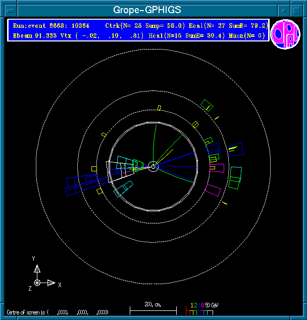Select the long blue cluster on far left

pyautogui.click(x=81, y=183)
